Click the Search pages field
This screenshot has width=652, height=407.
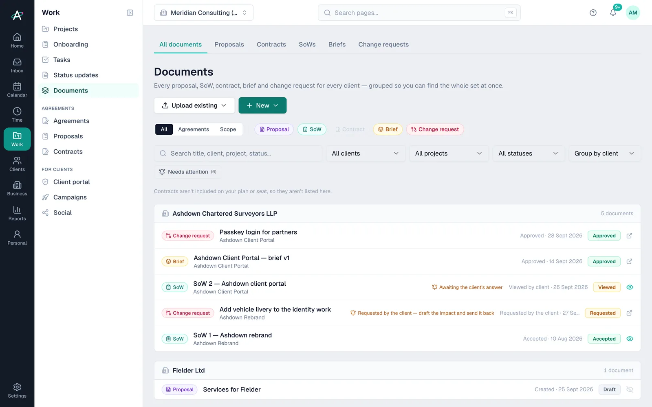click(419, 13)
